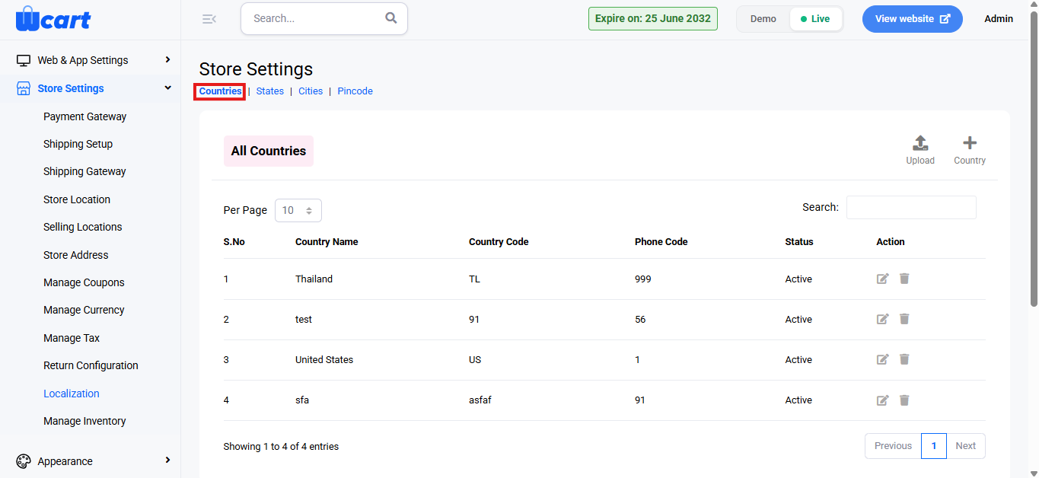Sort by Phone Code column
The width and height of the screenshot is (1039, 478).
click(x=661, y=242)
